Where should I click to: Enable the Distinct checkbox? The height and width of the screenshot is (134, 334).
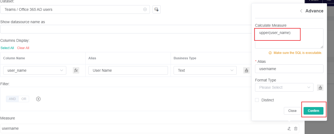257,100
